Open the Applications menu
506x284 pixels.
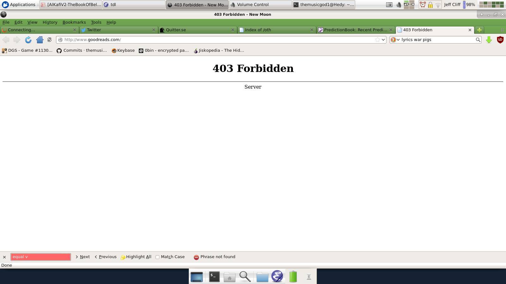click(x=19, y=4)
